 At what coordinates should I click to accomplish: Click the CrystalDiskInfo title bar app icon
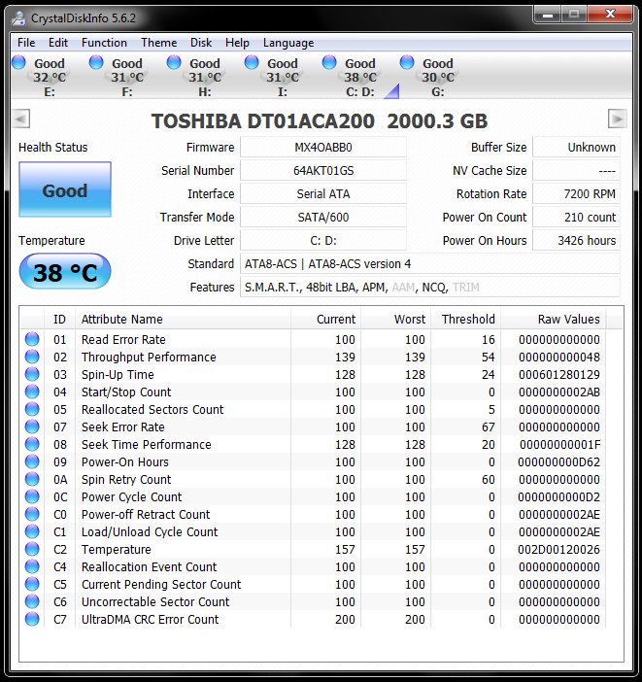click(17, 16)
